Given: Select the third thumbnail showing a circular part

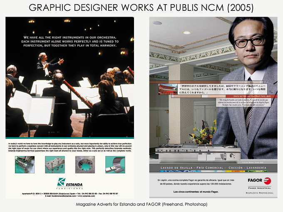Looking at the screenshot, I should click(x=85, y=165).
